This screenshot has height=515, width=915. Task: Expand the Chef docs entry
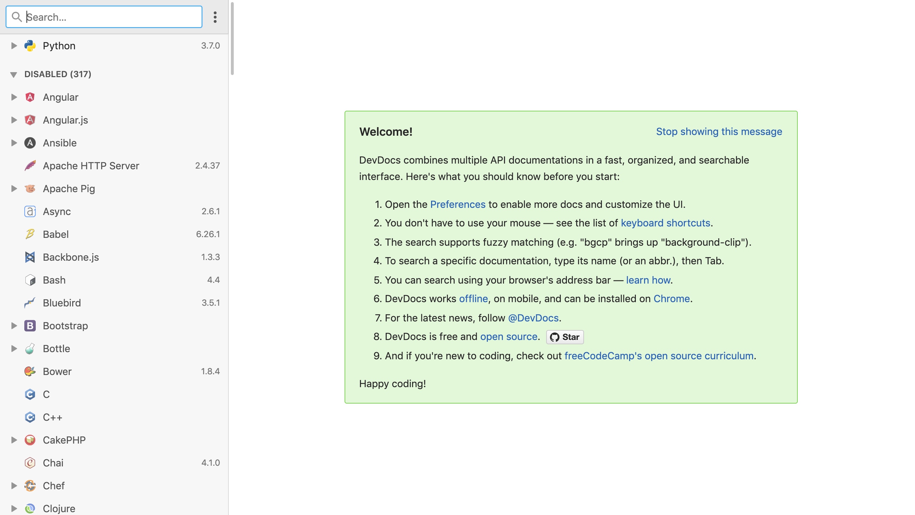point(14,486)
